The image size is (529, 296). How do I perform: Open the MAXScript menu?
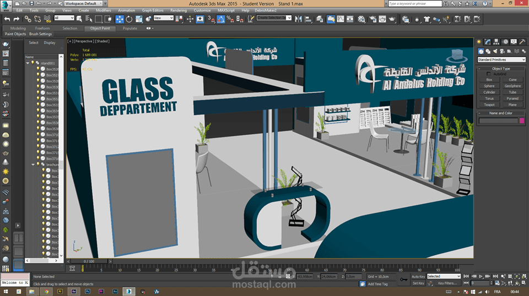coord(226,10)
